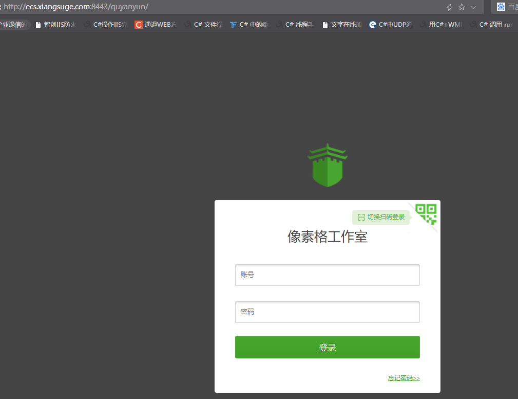Click the lightning speed-mode icon
The height and width of the screenshot is (399, 518).
point(449,7)
